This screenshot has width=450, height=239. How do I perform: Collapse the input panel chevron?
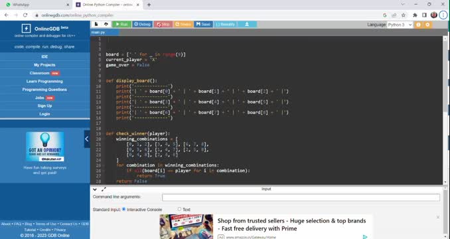pyautogui.click(x=95, y=189)
